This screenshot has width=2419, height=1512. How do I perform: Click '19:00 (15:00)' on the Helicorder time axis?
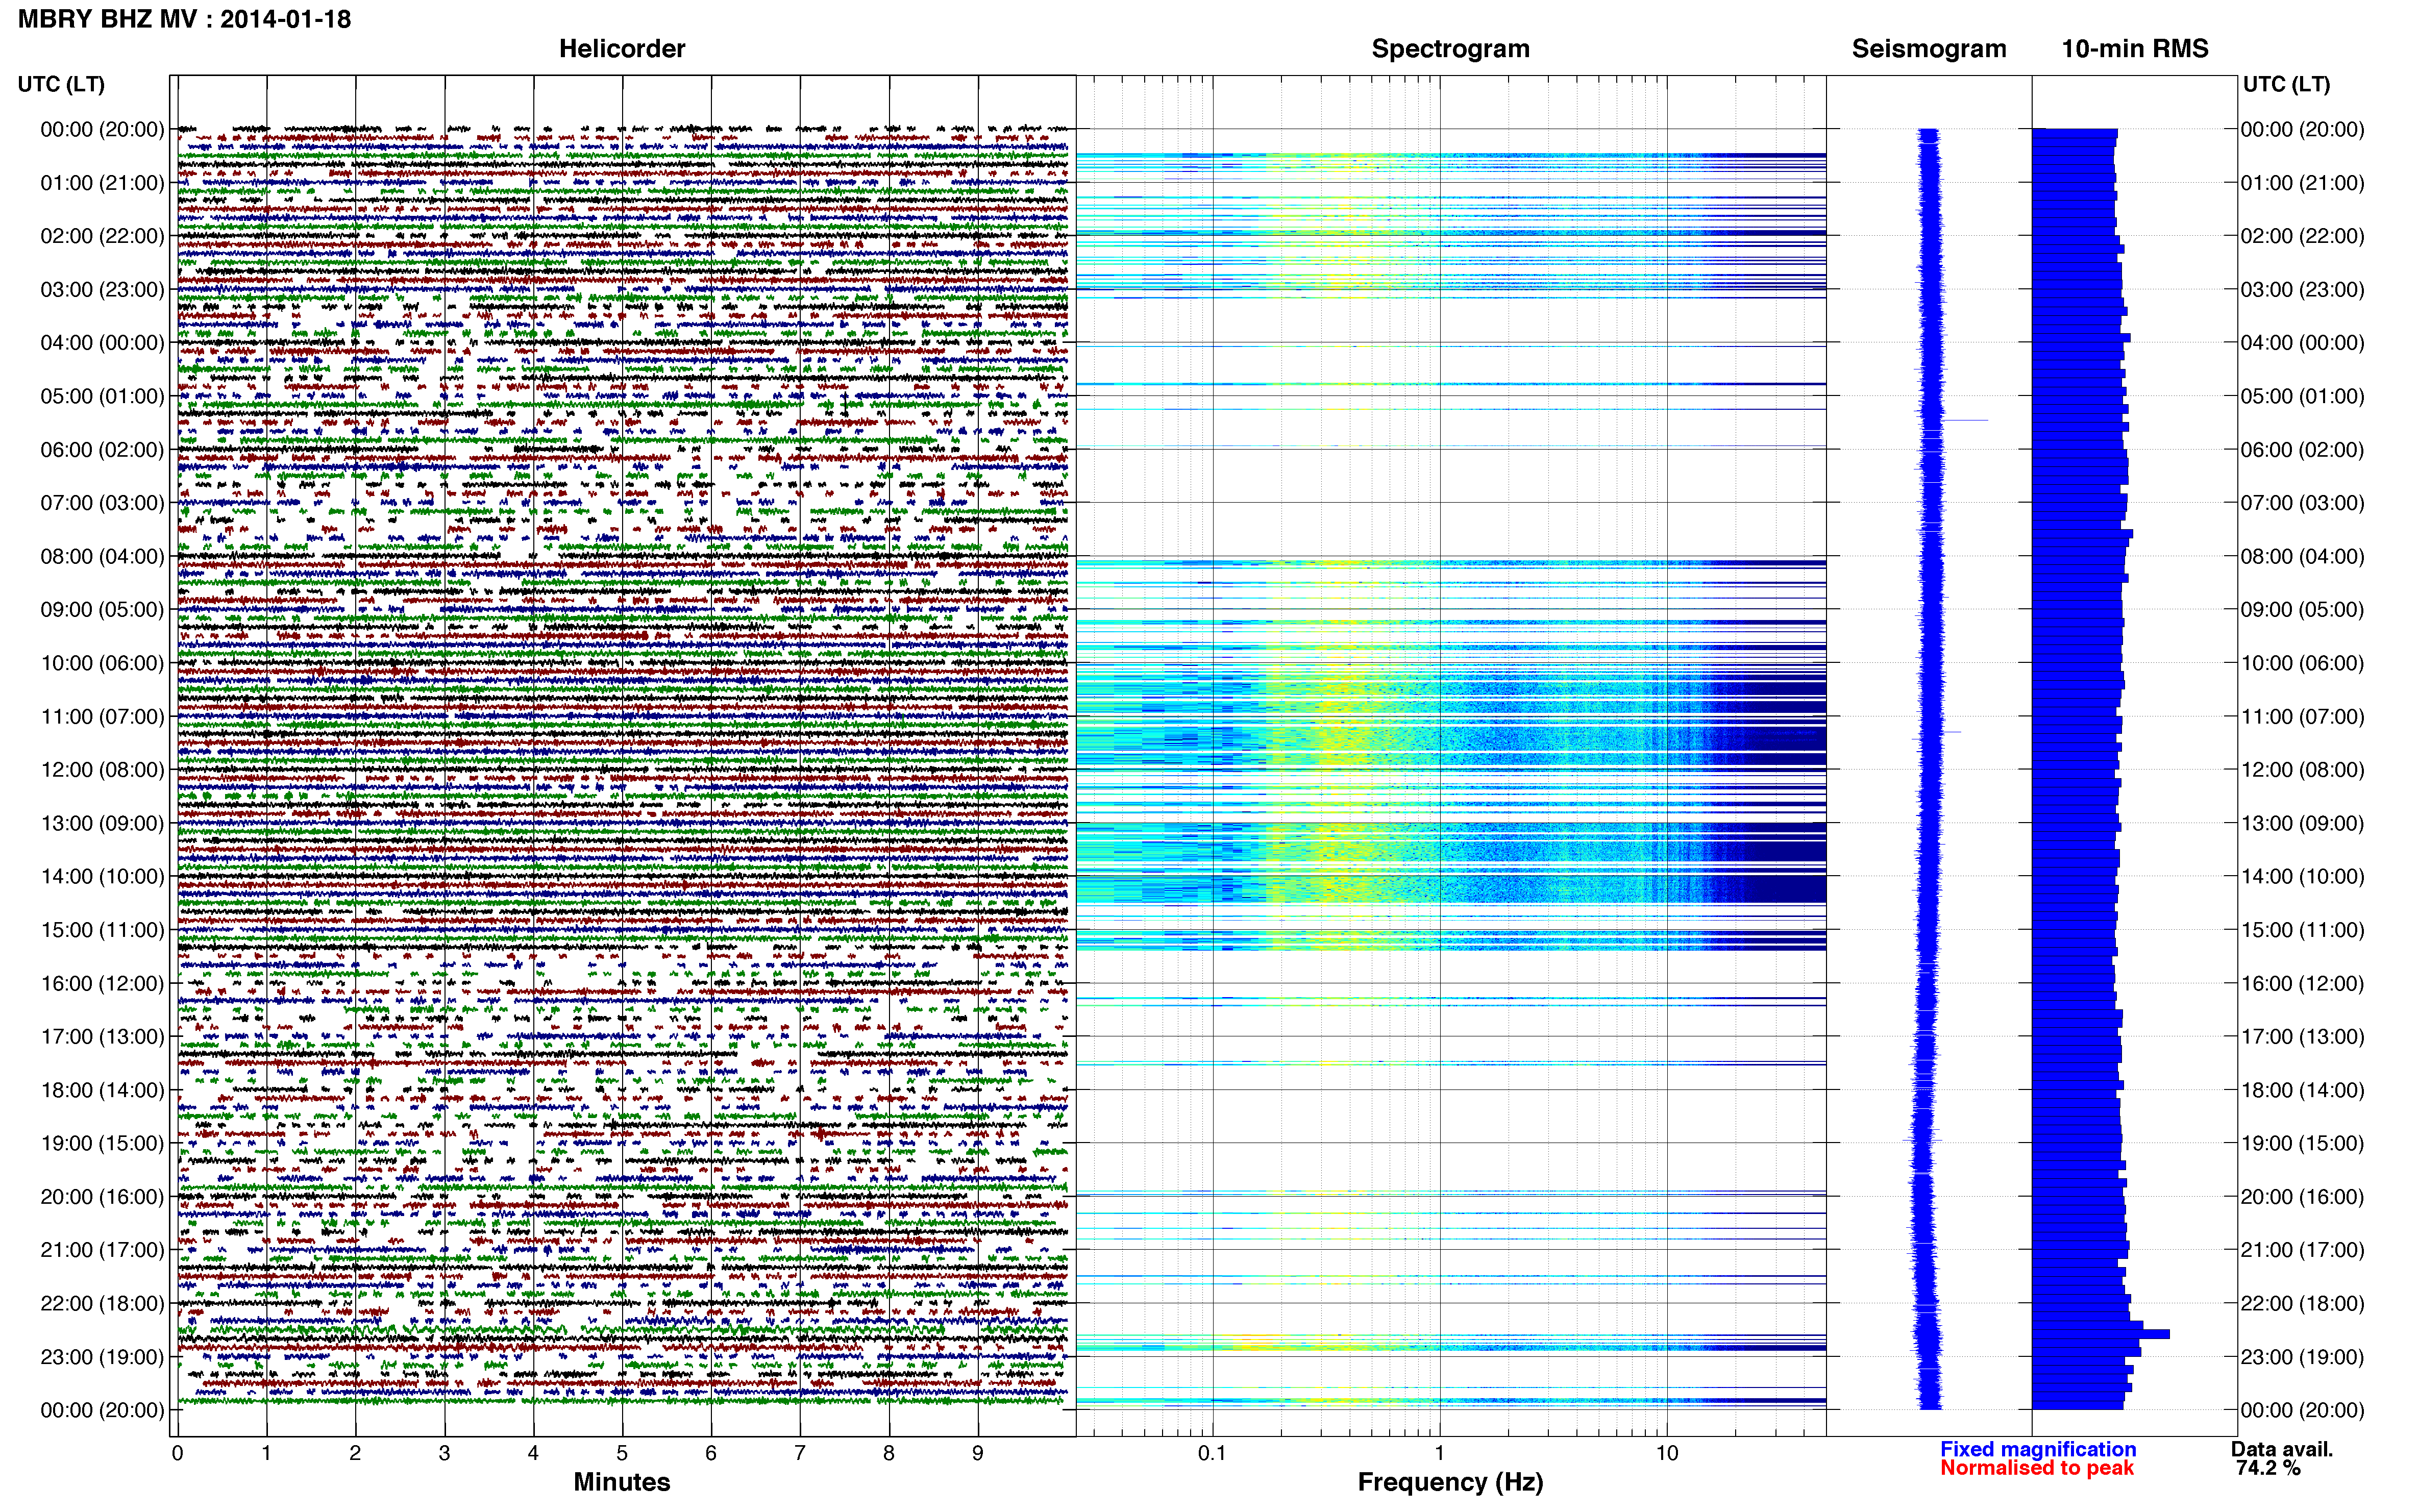click(102, 1143)
